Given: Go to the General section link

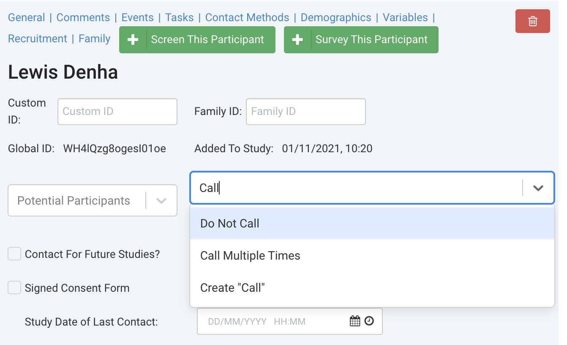Looking at the screenshot, I should click(x=27, y=18).
